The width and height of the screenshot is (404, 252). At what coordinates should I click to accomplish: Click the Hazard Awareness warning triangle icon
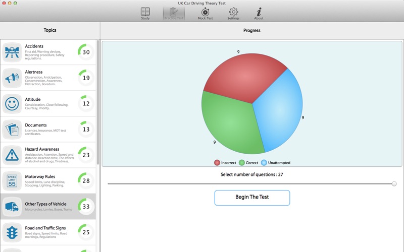click(x=12, y=155)
